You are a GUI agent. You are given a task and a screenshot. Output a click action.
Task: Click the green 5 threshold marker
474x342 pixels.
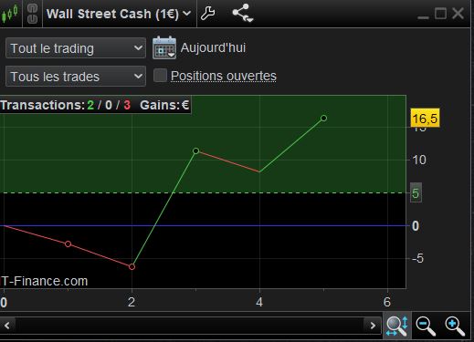point(416,193)
